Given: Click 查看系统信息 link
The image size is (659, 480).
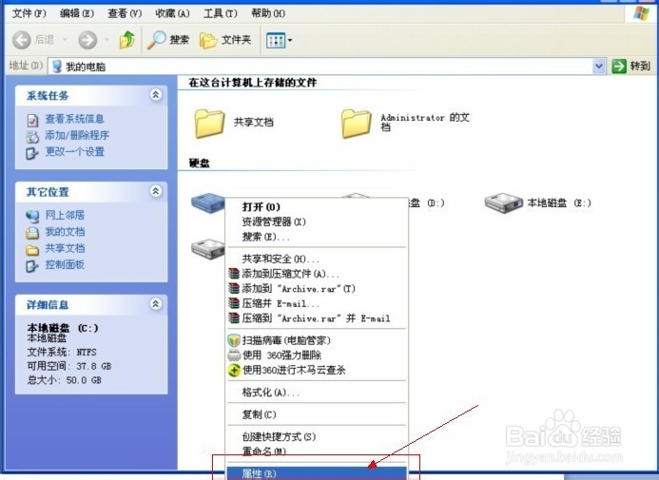Looking at the screenshot, I should click(74, 119).
